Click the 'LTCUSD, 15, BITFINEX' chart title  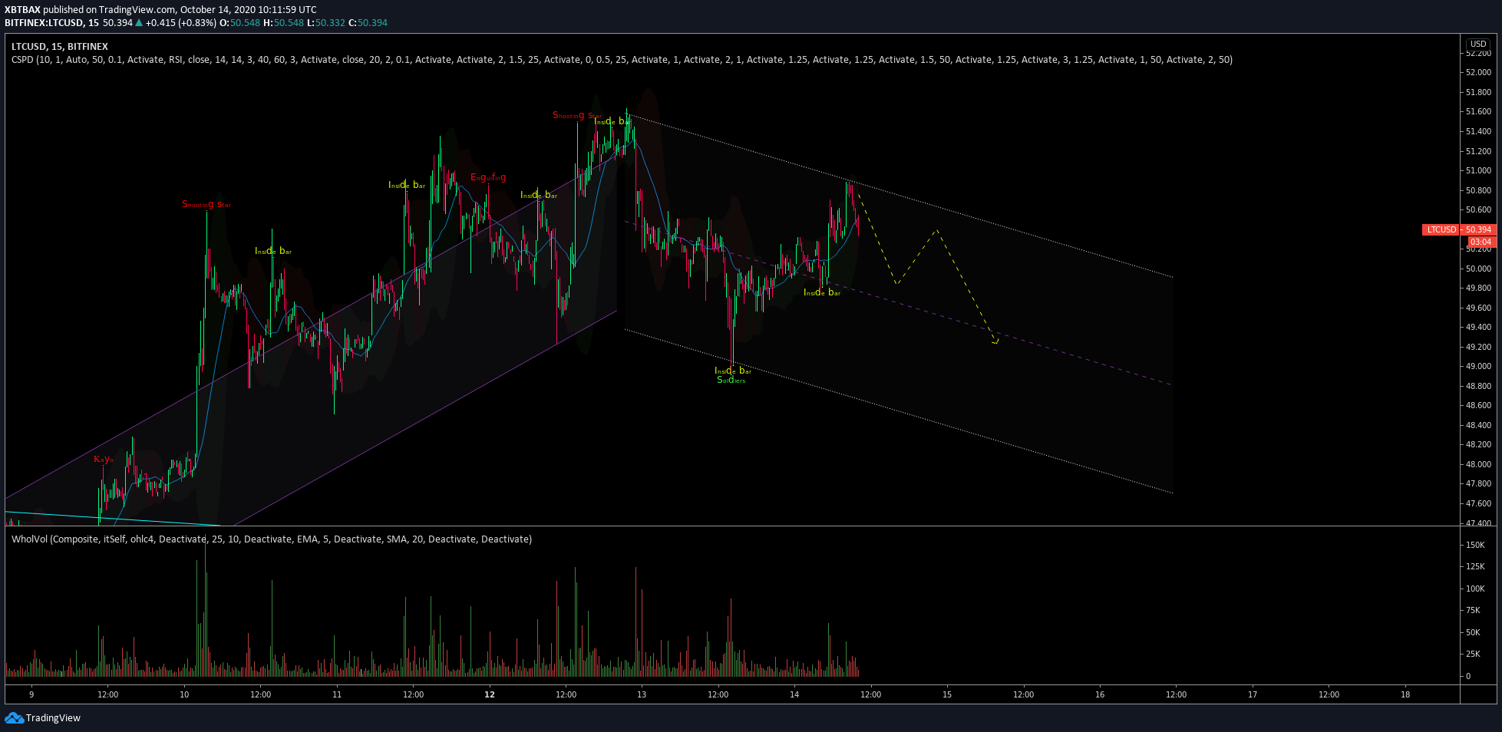[x=60, y=47]
